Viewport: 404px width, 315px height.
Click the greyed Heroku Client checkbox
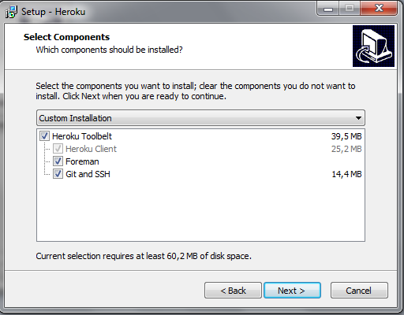[x=58, y=149]
